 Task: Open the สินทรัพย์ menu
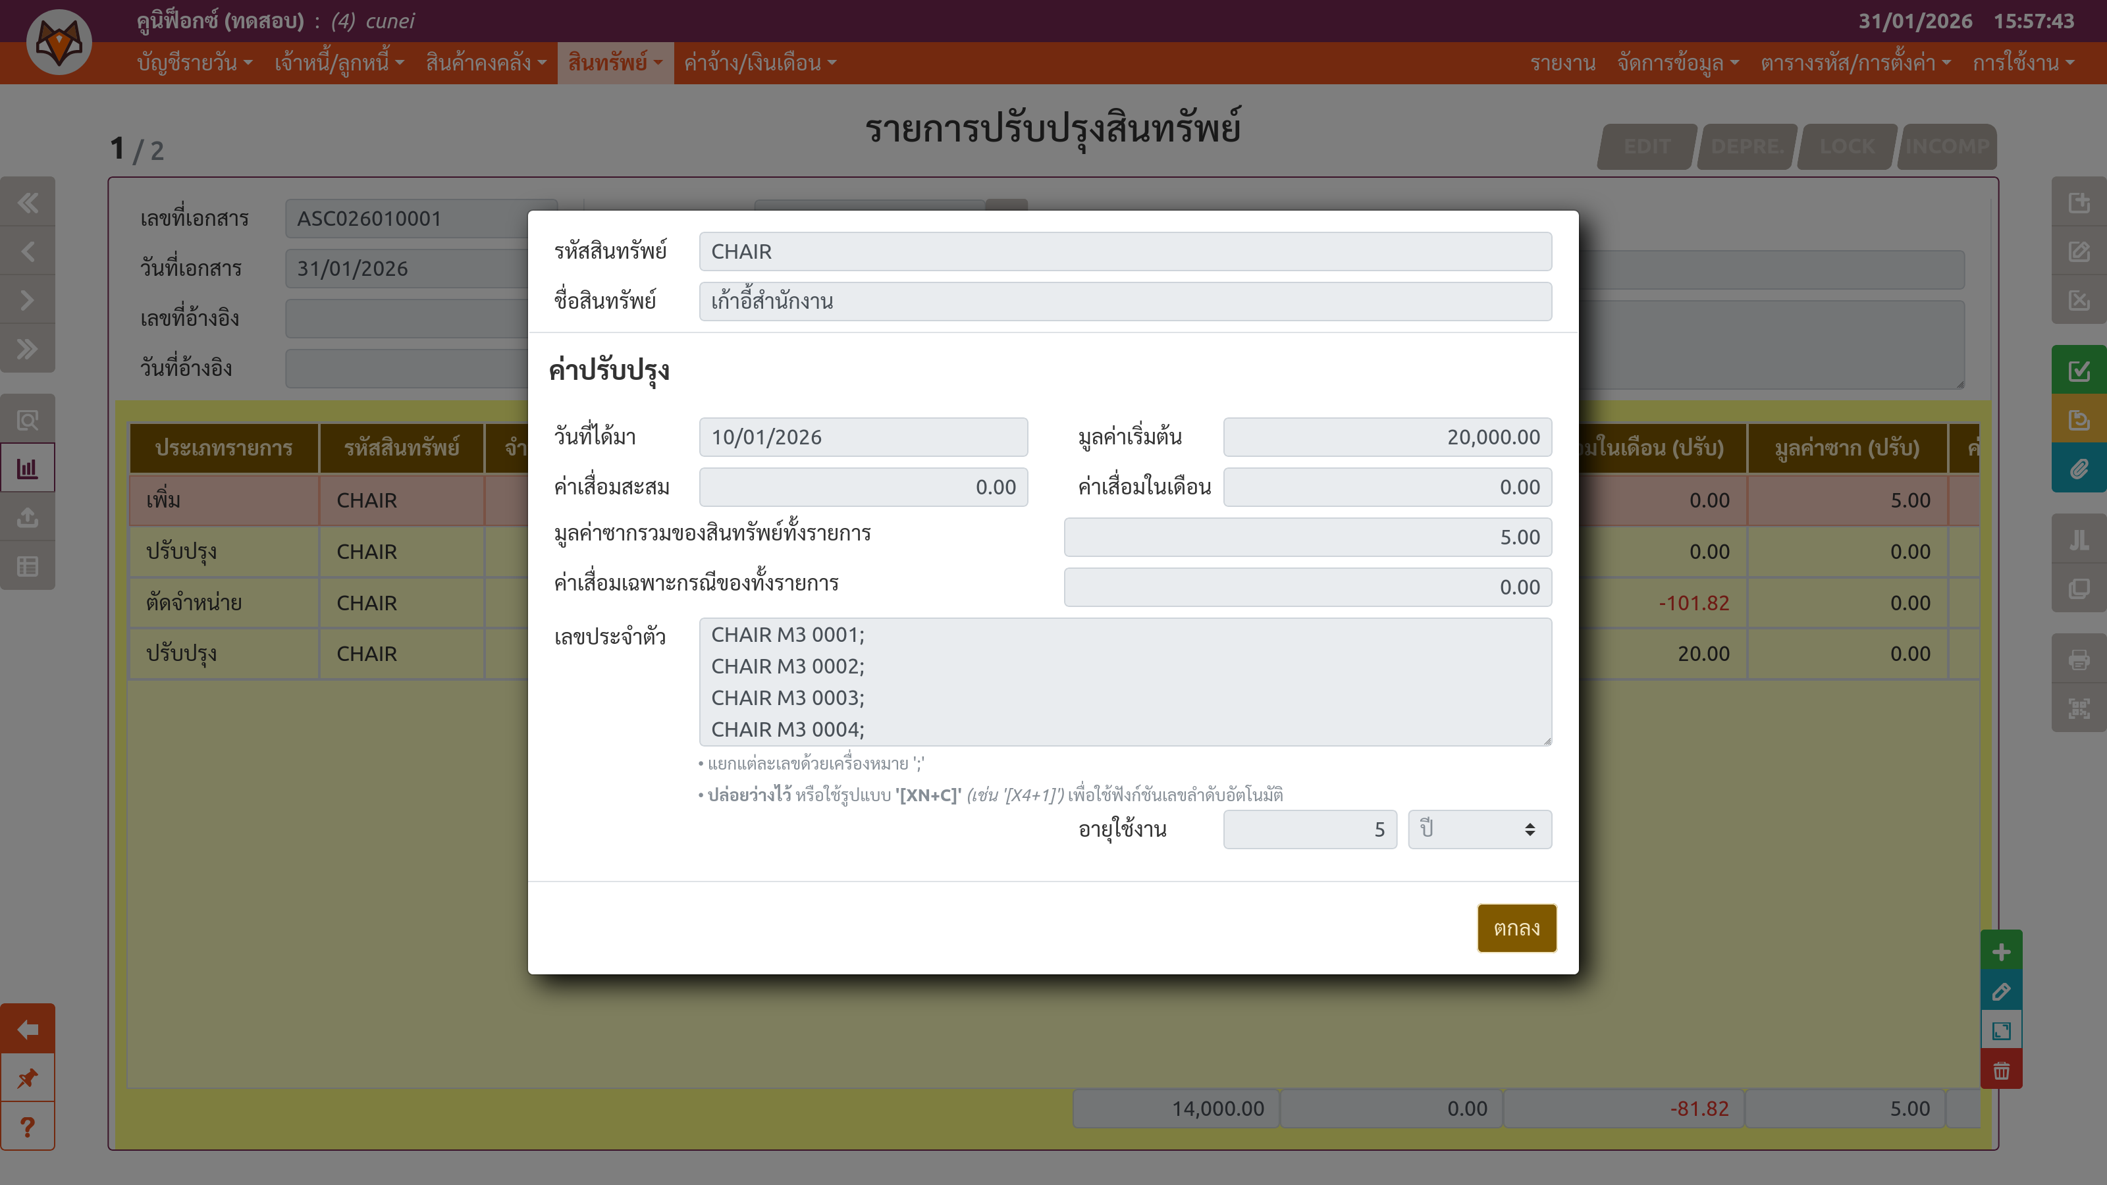click(x=615, y=63)
